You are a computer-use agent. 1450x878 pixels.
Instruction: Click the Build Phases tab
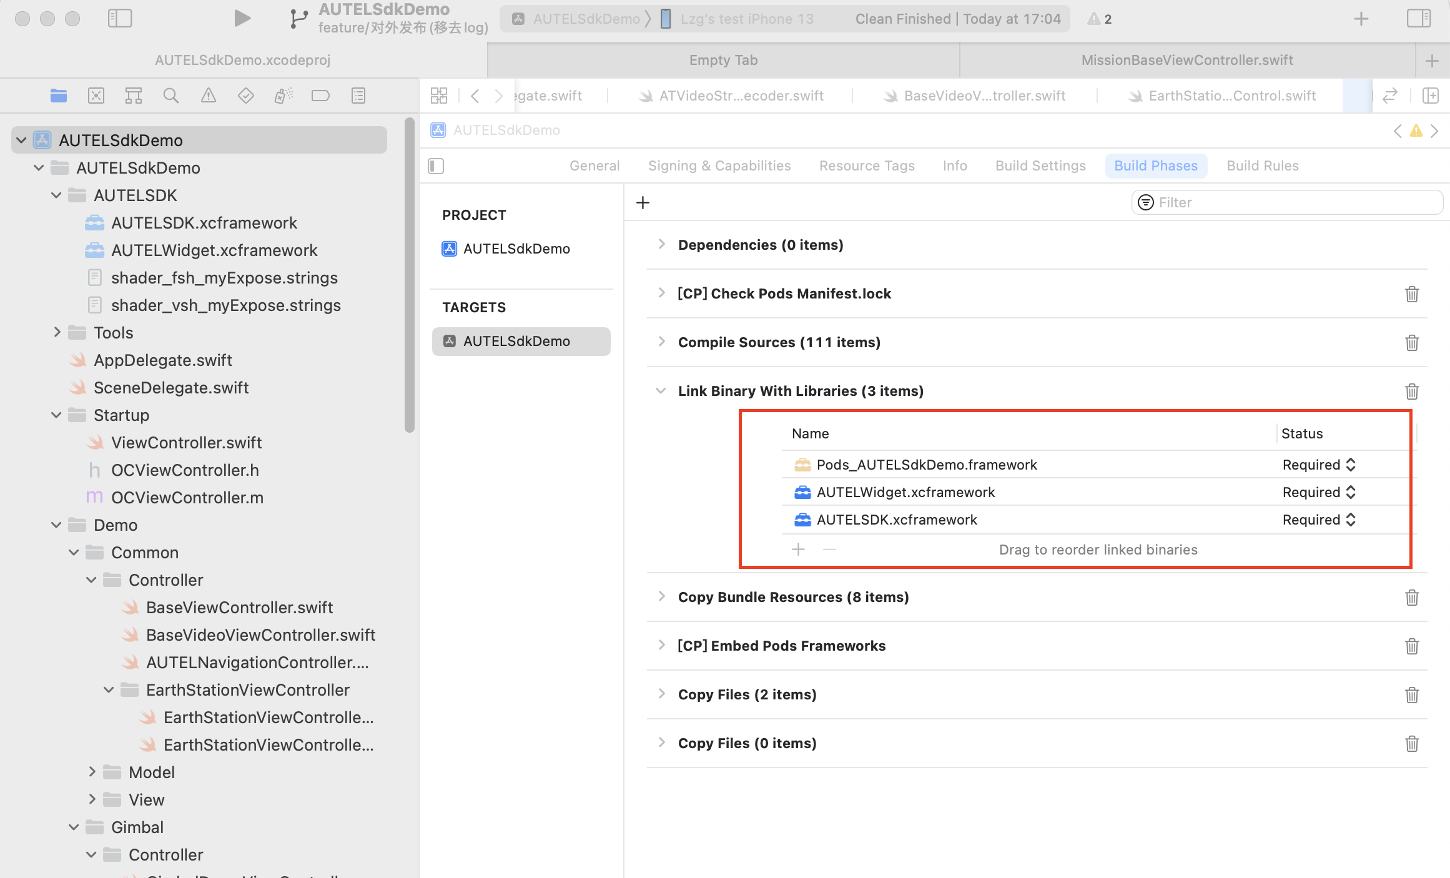[x=1156, y=165]
